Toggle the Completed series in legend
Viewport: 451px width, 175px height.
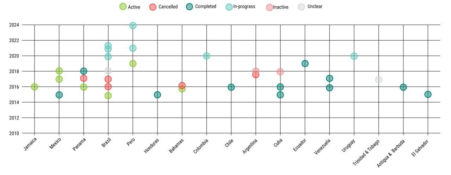pyautogui.click(x=205, y=7)
